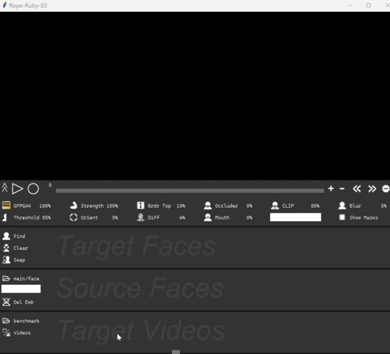Toggle the CLIP mask icon

275,205
